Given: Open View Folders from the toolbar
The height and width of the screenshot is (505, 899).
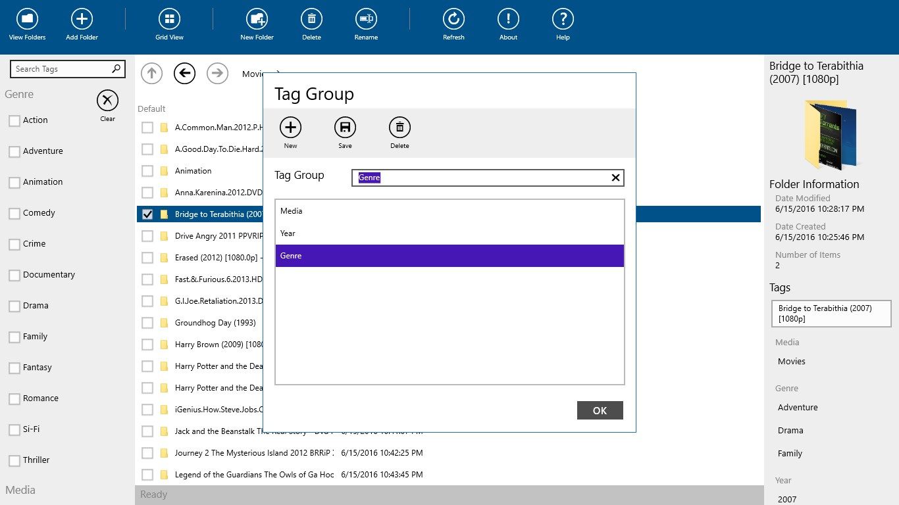Looking at the screenshot, I should coord(26,20).
